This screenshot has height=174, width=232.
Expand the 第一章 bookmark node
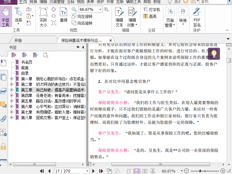(11, 79)
